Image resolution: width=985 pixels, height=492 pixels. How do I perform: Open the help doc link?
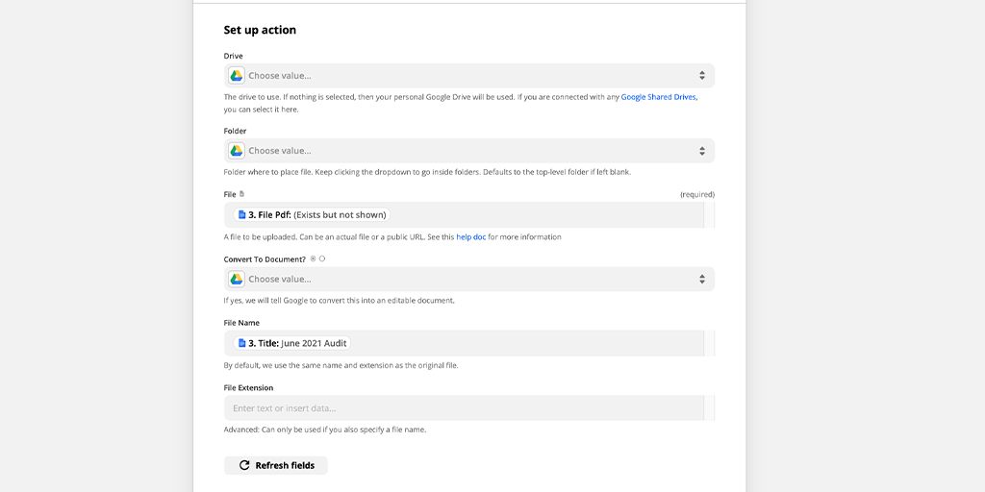(x=471, y=237)
